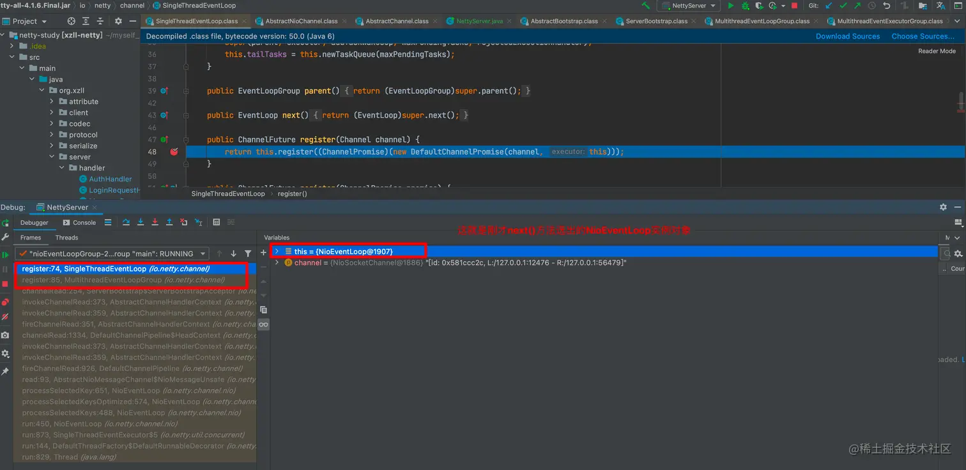Click the Choose Sources... link
This screenshot has width=966, height=470.
923,36
